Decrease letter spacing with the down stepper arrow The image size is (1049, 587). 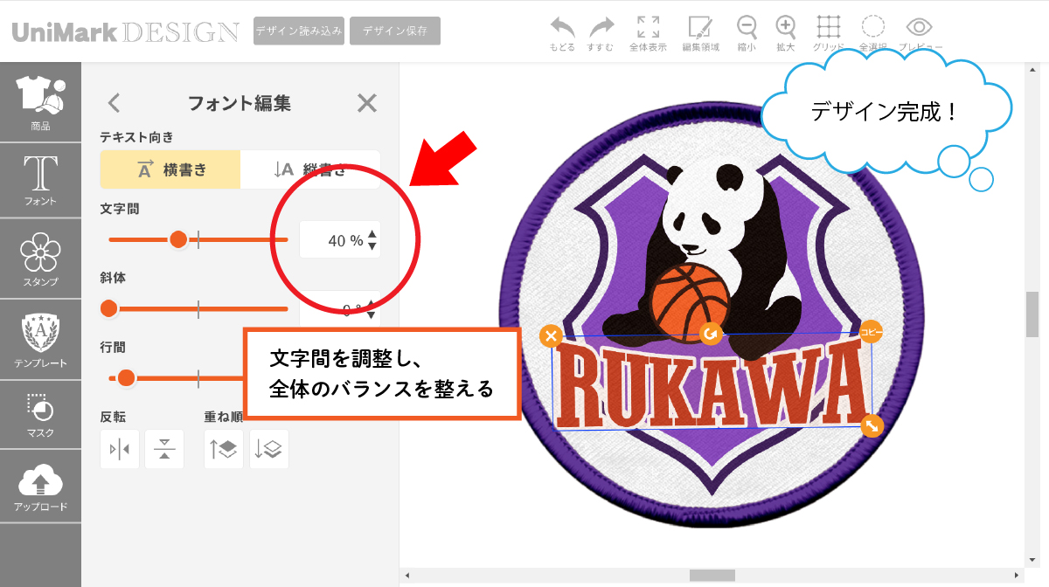[x=373, y=246]
